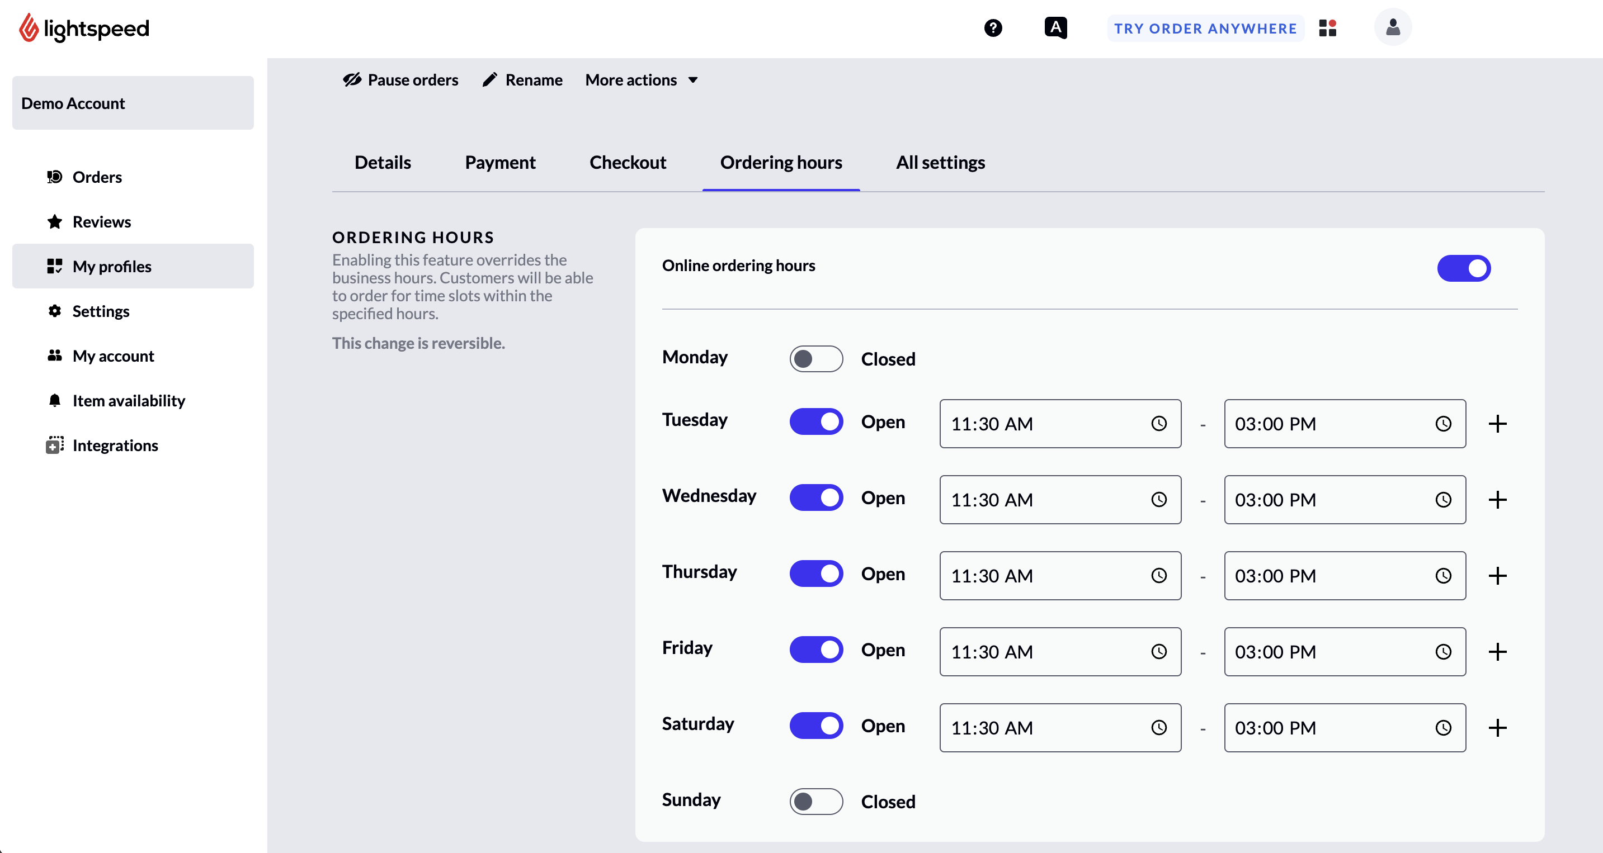Viewport: 1603px width, 853px height.
Task: Edit Wednesday closing time field
Action: tap(1345, 500)
